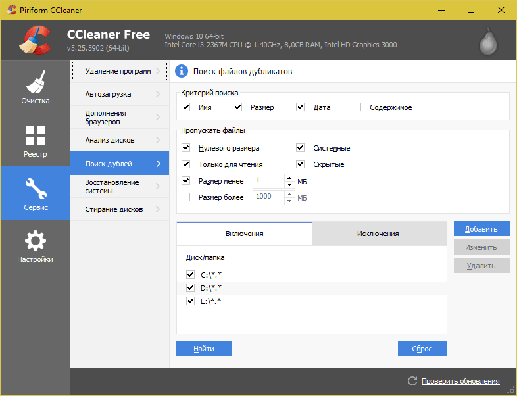Image resolution: width=517 pixels, height=396 pixels.
Task: Switch to the Включения tab
Action: point(244,234)
